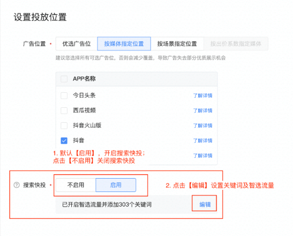Click the 搜索快投 field label
This screenshot has height=236, width=293.
tap(34, 185)
